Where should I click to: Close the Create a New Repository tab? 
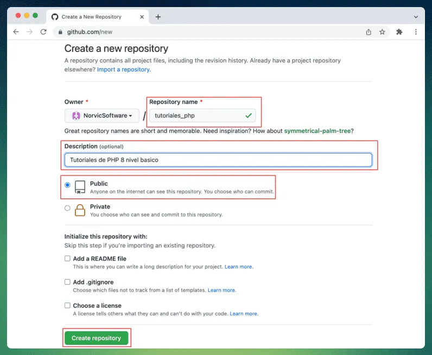coord(142,17)
